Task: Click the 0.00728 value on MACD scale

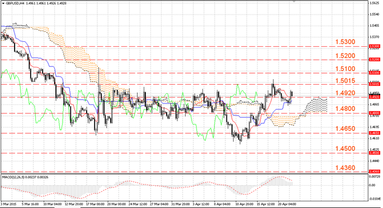Action: [375, 176]
